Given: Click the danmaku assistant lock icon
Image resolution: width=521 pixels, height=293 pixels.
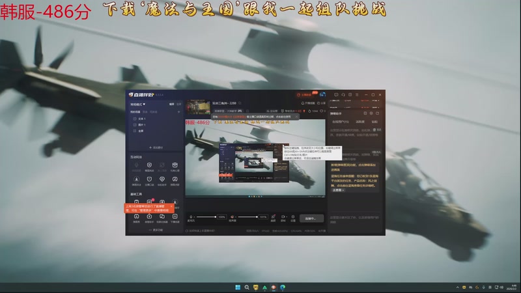Looking at the screenshot, I should [x=365, y=113].
